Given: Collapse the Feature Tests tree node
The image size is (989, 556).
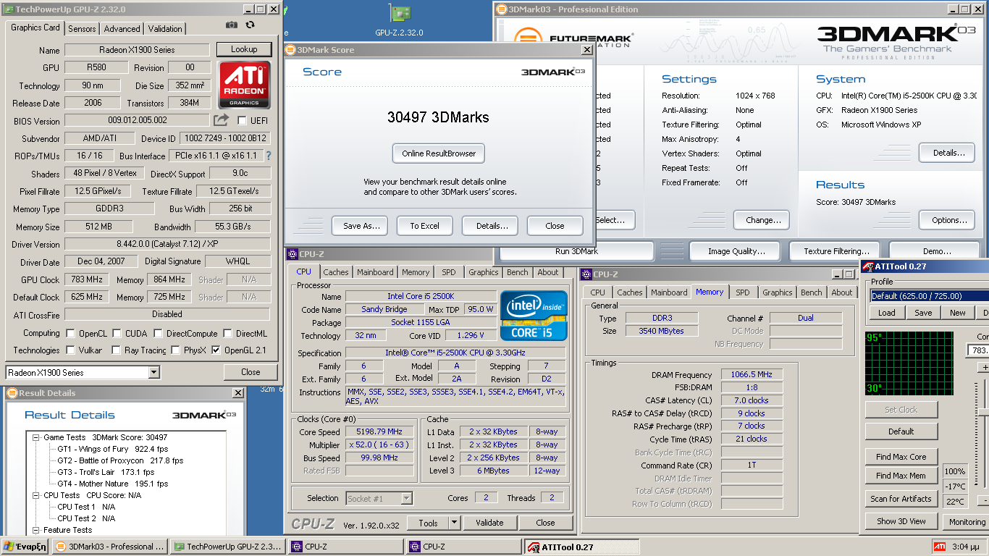Looking at the screenshot, I should pyautogui.click(x=36, y=530).
